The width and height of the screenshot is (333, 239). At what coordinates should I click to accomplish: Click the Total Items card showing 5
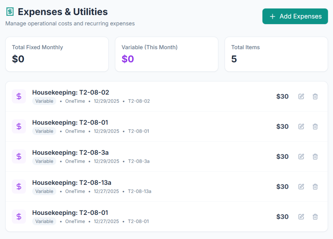coord(276,54)
